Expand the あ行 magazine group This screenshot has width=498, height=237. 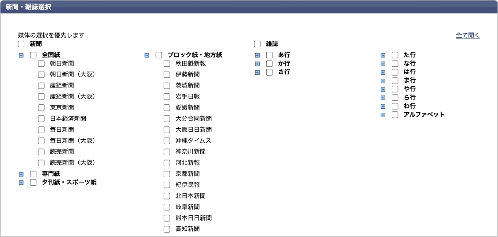click(x=257, y=55)
